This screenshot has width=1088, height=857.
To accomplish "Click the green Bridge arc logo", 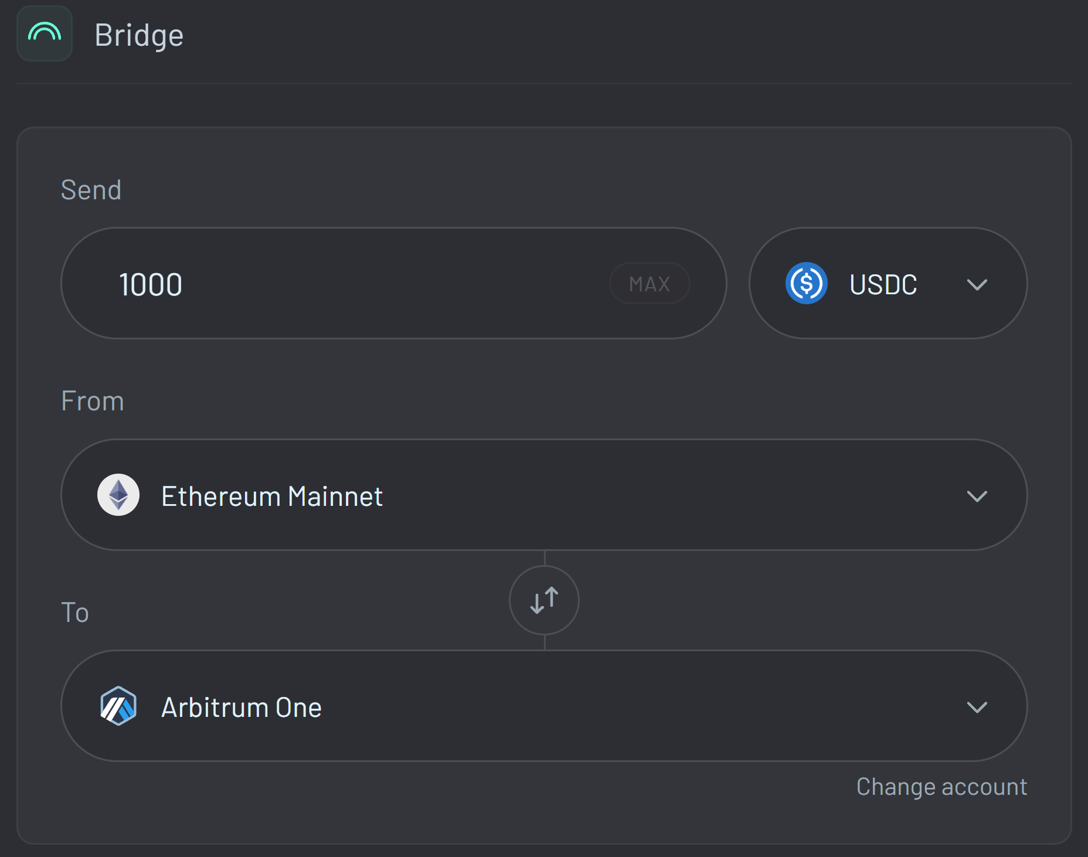I will click(x=45, y=33).
